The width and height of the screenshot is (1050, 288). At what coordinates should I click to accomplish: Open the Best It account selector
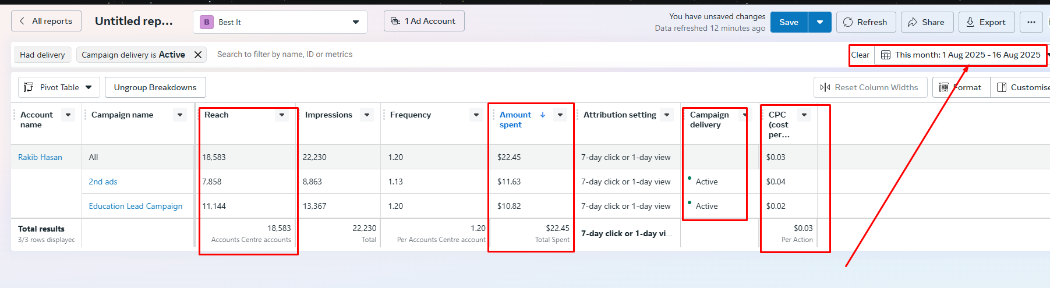click(x=280, y=22)
